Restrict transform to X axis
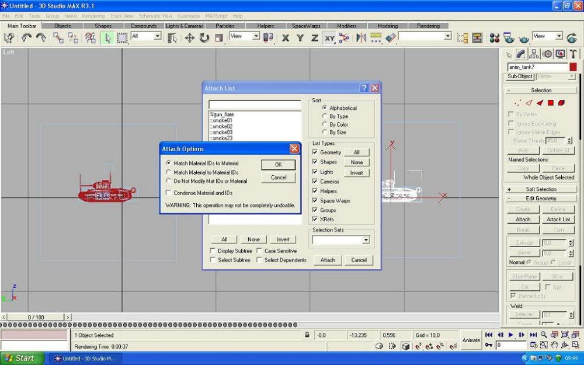Screen dimensions: 584x365 click(x=286, y=37)
